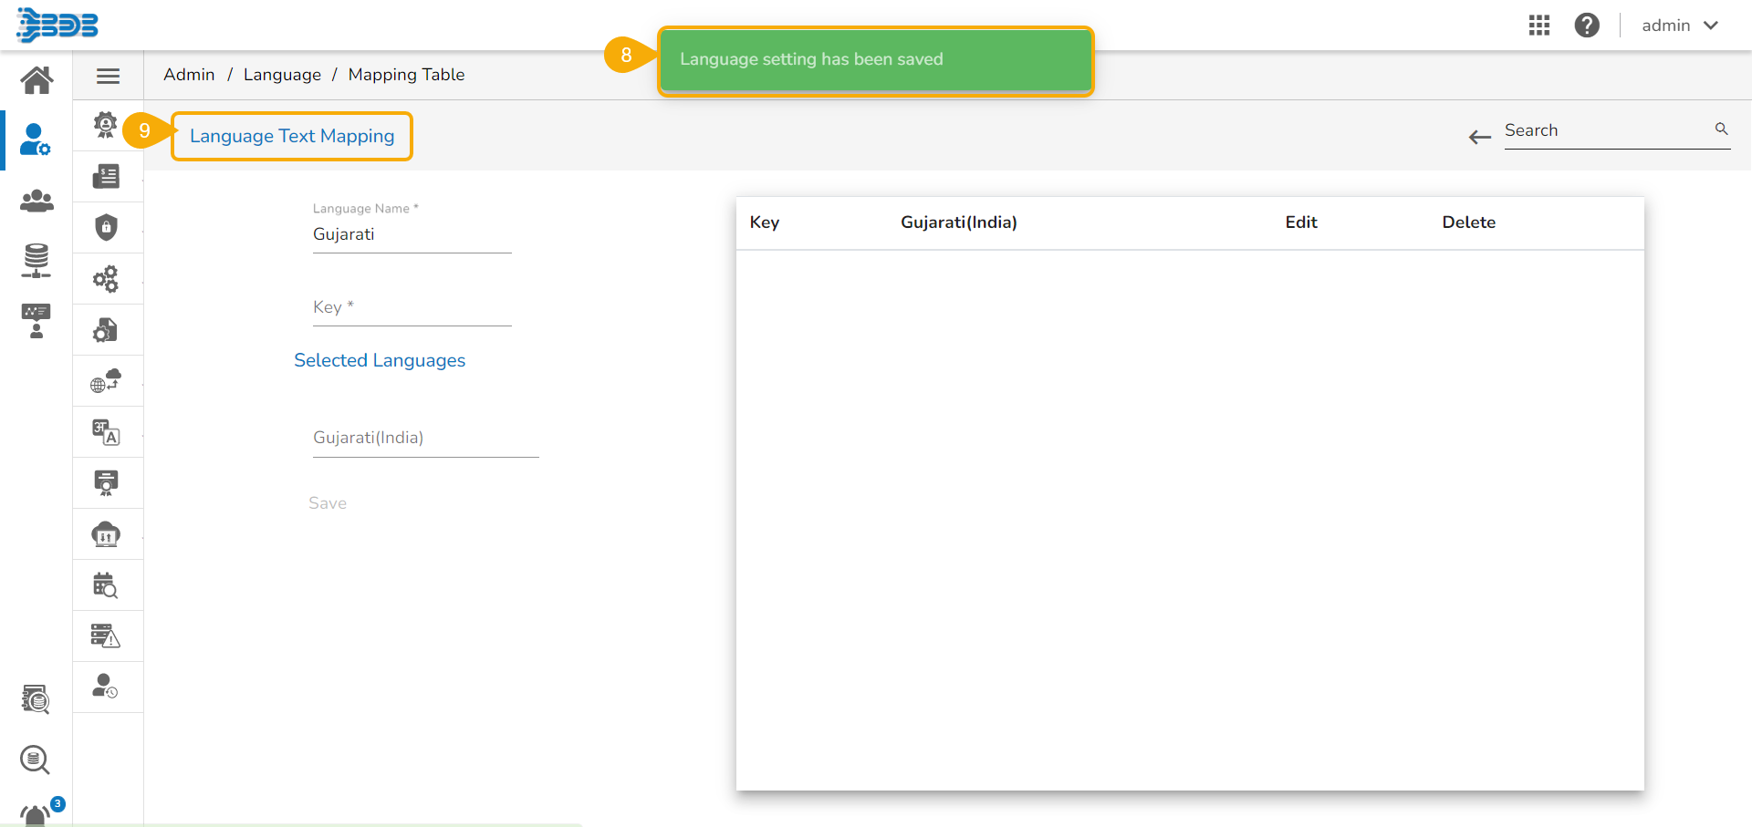Open the Home page from the sidebar
This screenshot has height=827, width=1752.
coord(36,79)
